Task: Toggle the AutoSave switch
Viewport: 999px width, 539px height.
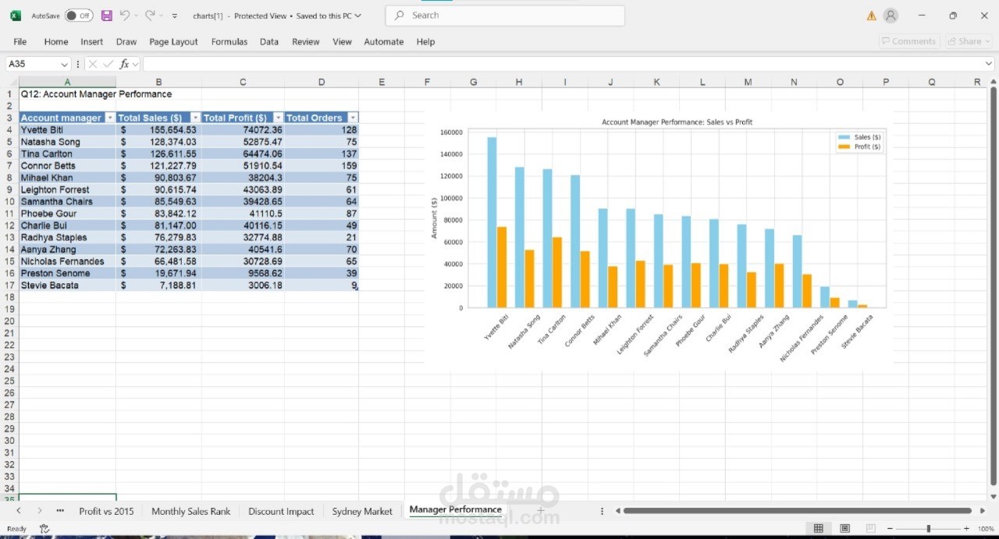Action: 78,16
